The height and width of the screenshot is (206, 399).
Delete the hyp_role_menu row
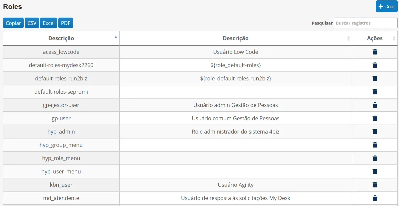tap(375, 158)
